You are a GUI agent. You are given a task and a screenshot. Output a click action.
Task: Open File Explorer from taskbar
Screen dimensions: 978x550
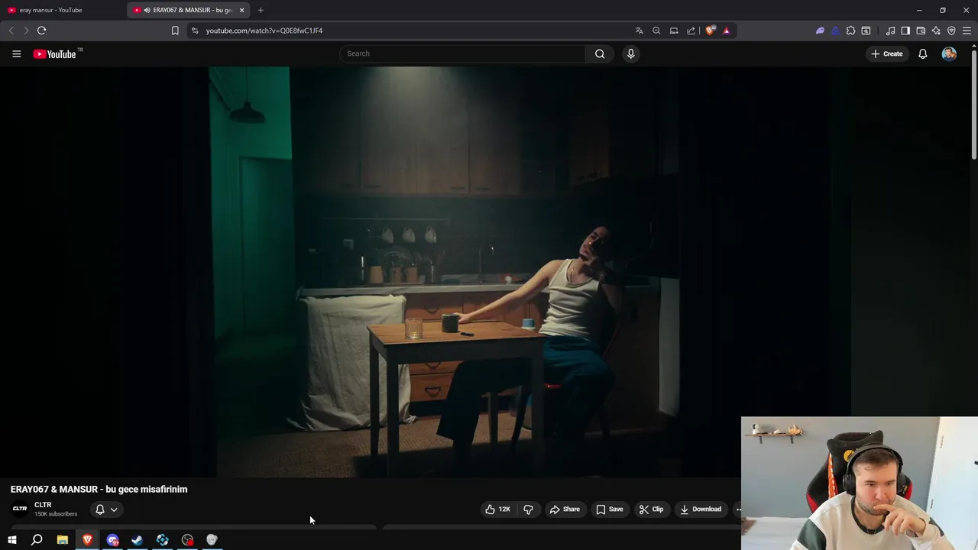[x=62, y=540]
